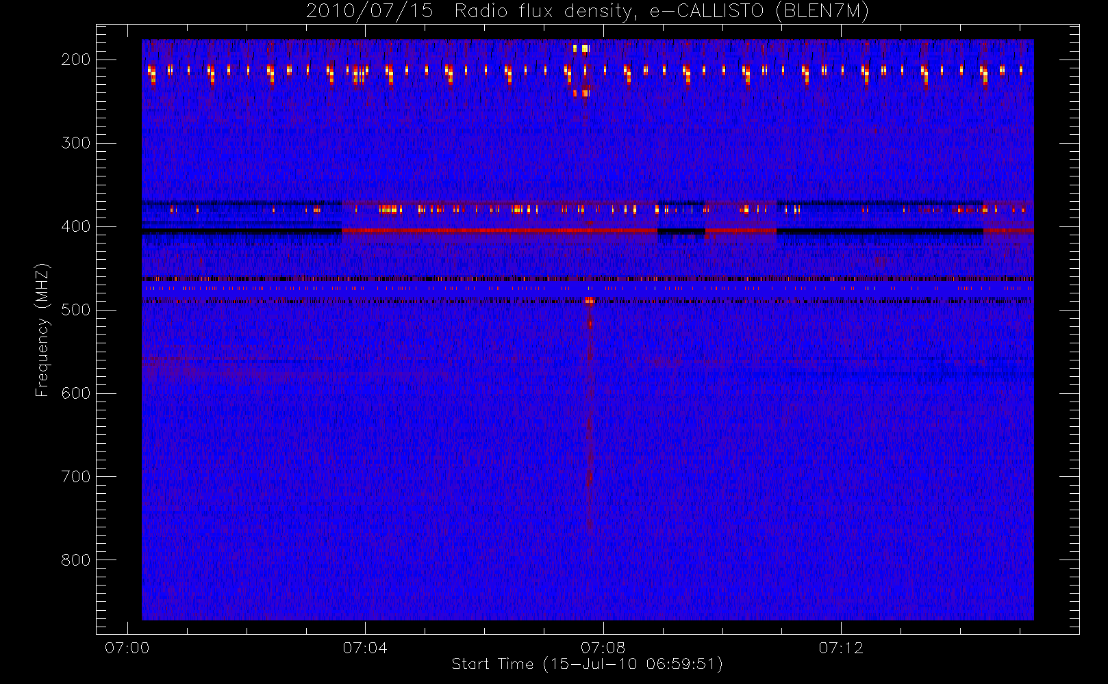Image resolution: width=1108 pixels, height=684 pixels.
Task: Click the 07:12 time tick label
Action: 841,648
